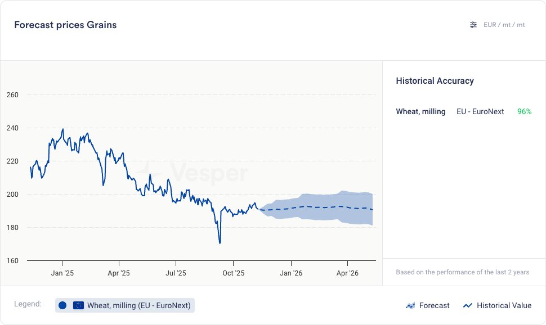Click the Historical Accuracy heading

click(435, 81)
